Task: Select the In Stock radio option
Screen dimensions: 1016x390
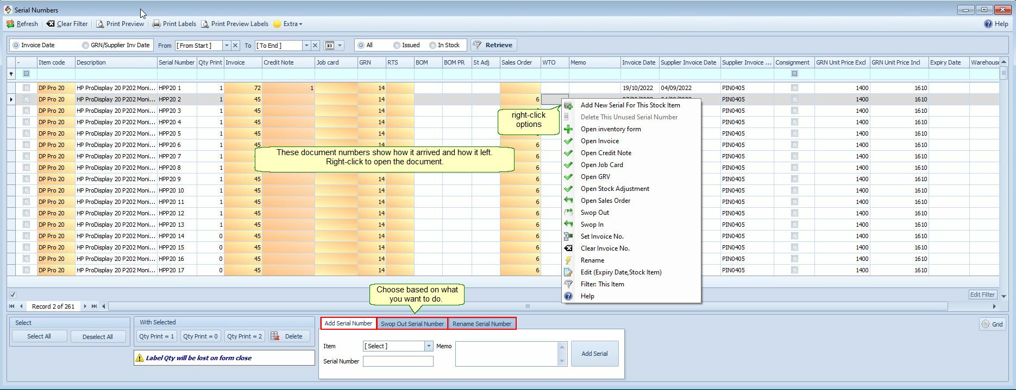Action: coord(433,46)
